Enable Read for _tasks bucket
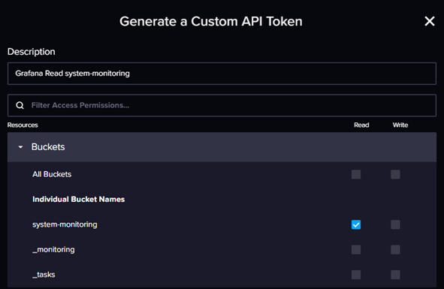The image size is (444, 289). [356, 275]
